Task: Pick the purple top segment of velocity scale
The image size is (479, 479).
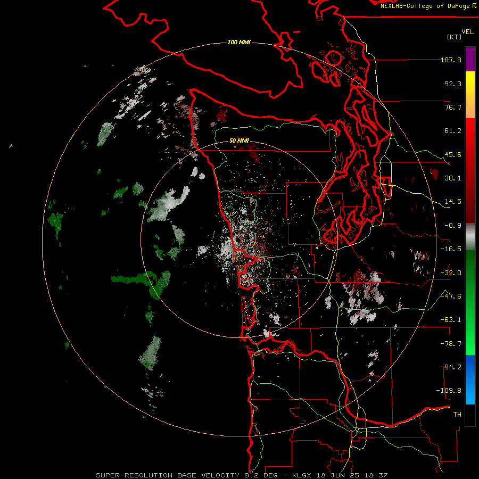Action: pos(470,59)
